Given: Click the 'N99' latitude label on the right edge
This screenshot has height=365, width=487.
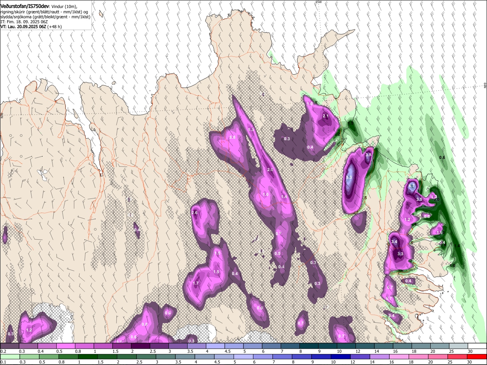Looking at the screenshot, I should (485, 86).
